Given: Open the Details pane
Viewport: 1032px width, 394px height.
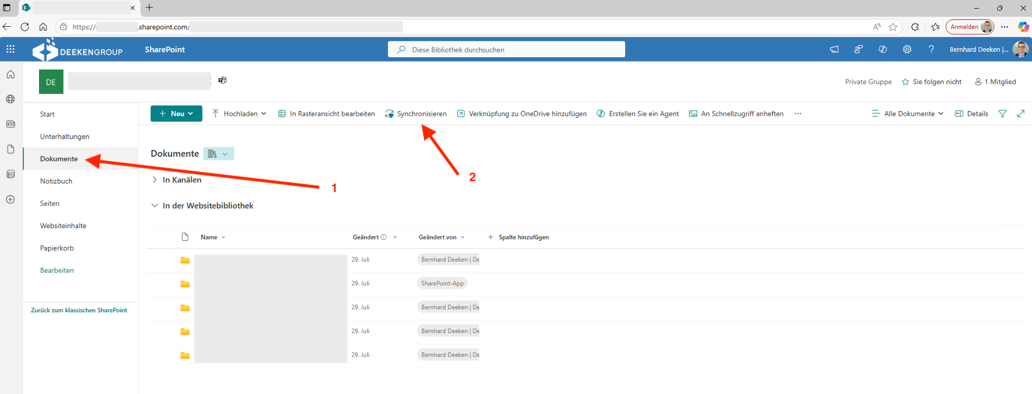Looking at the screenshot, I should point(972,114).
